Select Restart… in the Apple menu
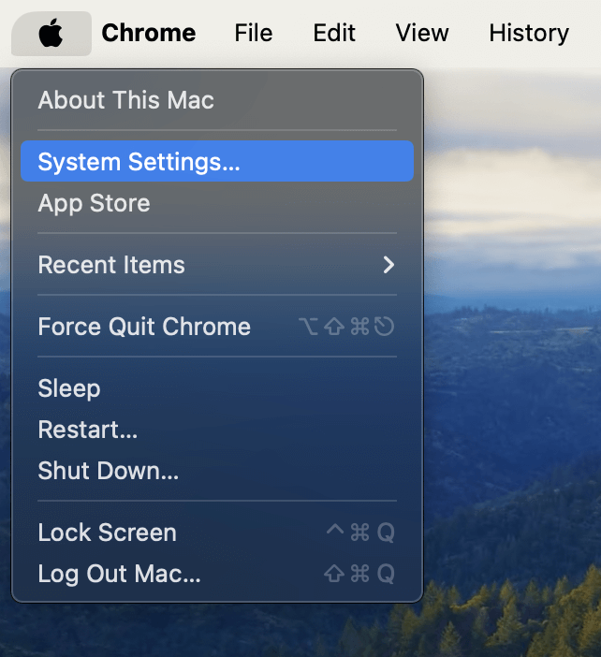Image resolution: width=601 pixels, height=657 pixels. click(87, 430)
